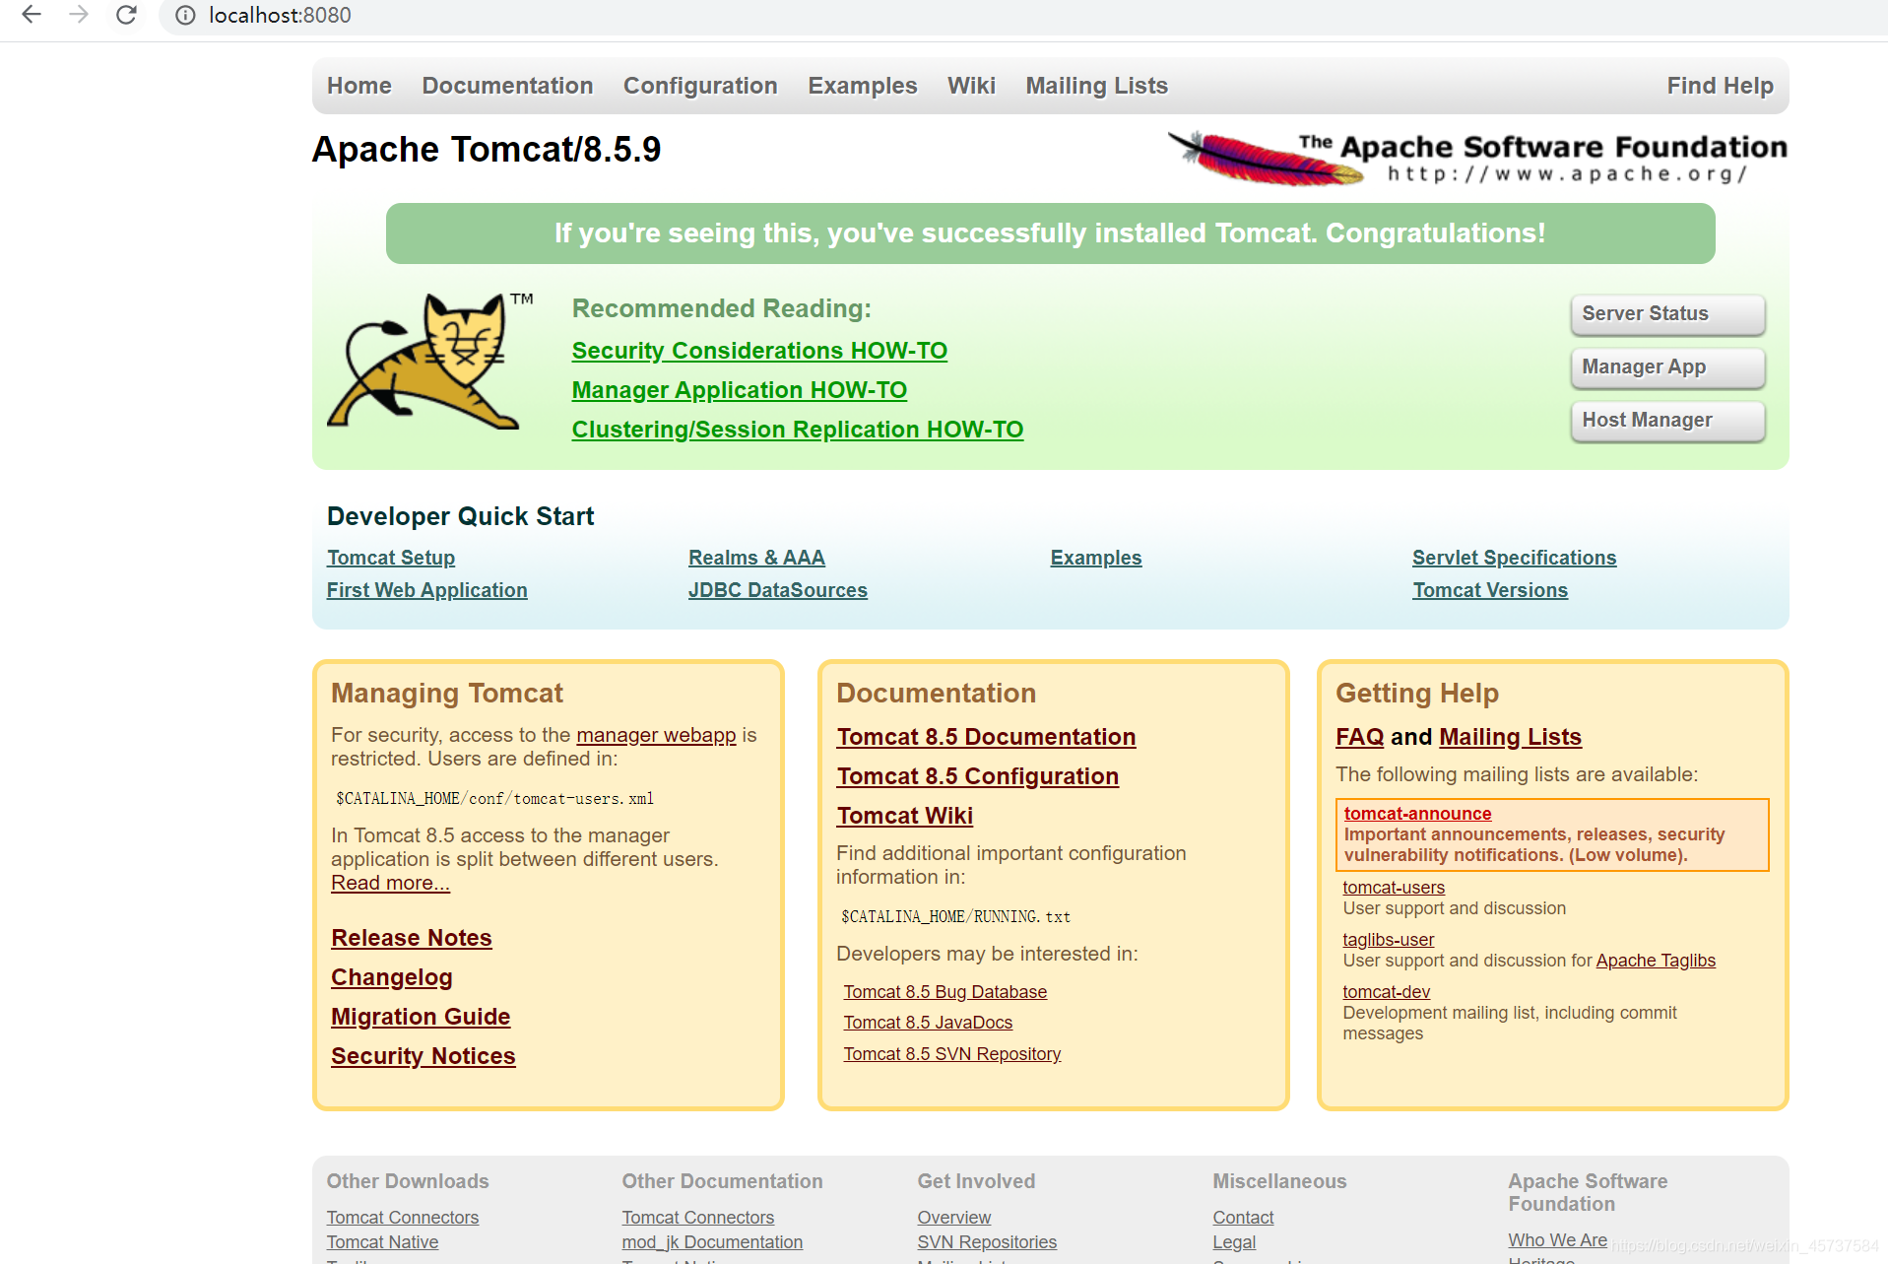The height and width of the screenshot is (1264, 1888).
Task: Click the Host Manager button
Action: 1667,421
